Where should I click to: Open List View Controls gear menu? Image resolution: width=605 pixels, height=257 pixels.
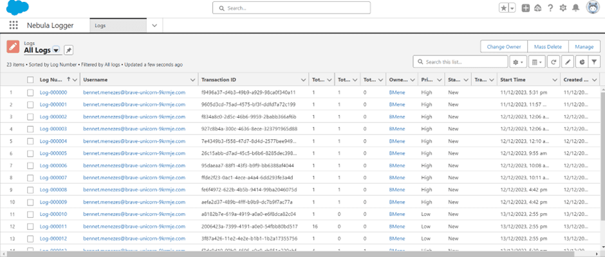click(519, 62)
